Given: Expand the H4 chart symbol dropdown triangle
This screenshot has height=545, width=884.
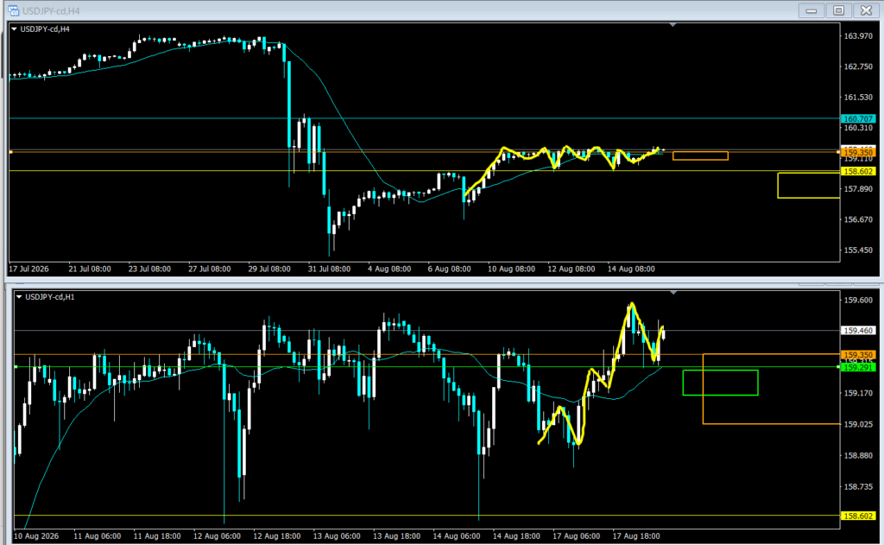Looking at the screenshot, I should pos(14,29).
